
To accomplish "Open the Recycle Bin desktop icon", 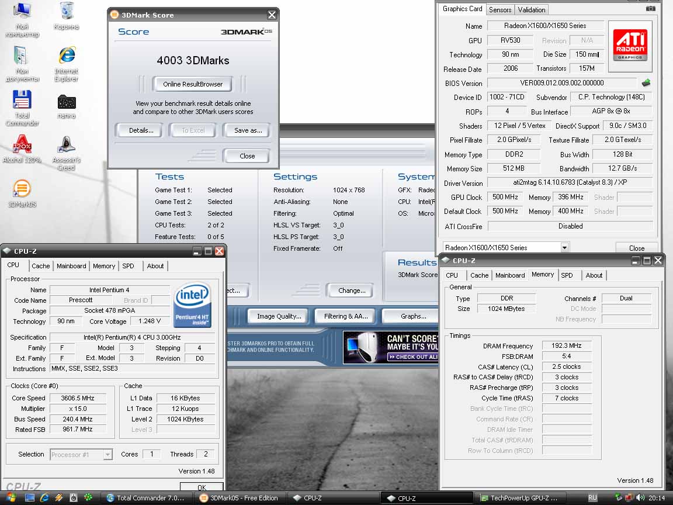I will pyautogui.click(x=67, y=16).
